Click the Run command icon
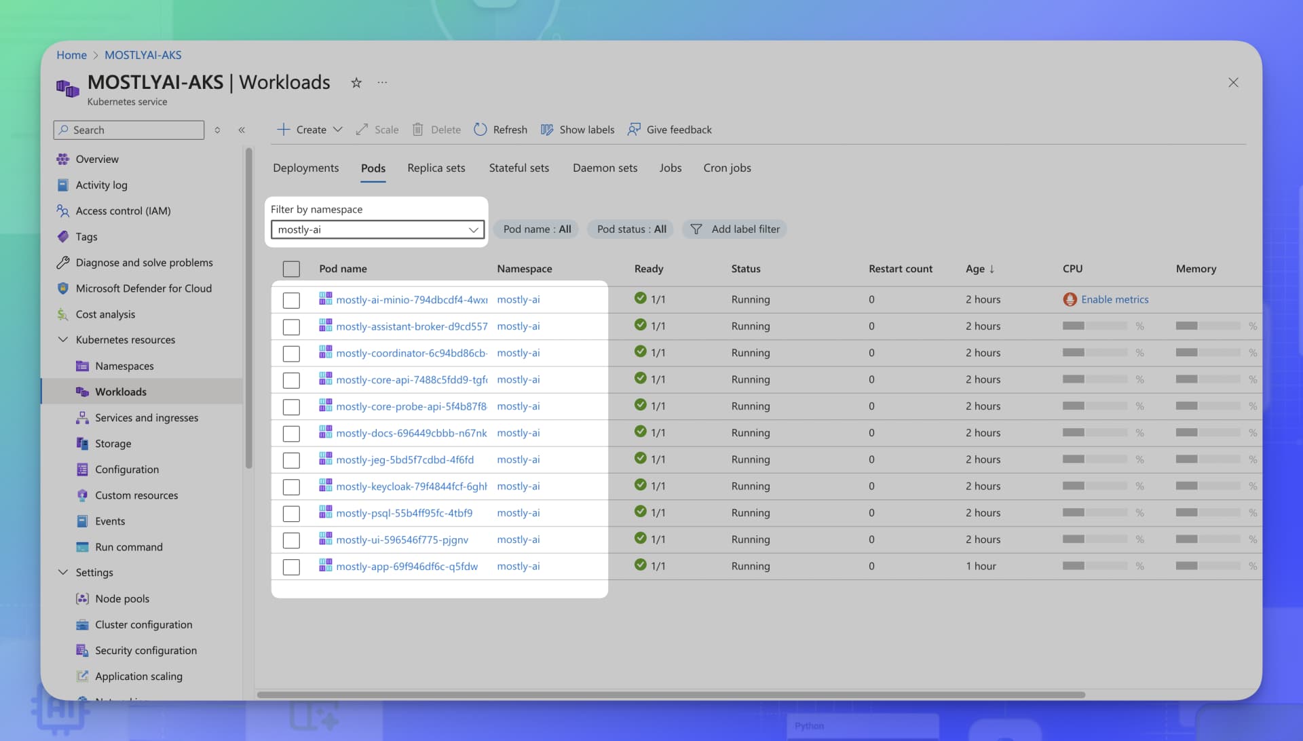The image size is (1303, 741). (x=82, y=547)
